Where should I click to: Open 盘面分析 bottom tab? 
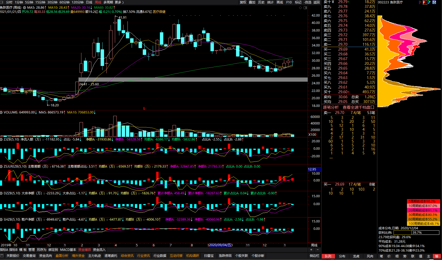pos(62,256)
